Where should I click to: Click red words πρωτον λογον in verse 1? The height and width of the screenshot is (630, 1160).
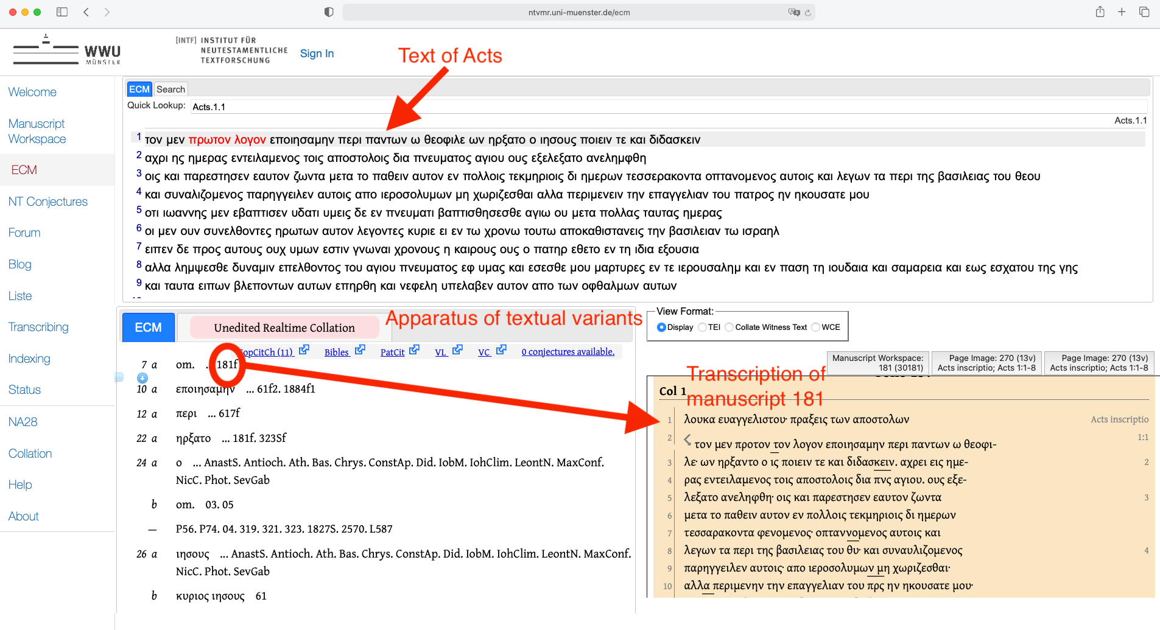click(x=227, y=139)
